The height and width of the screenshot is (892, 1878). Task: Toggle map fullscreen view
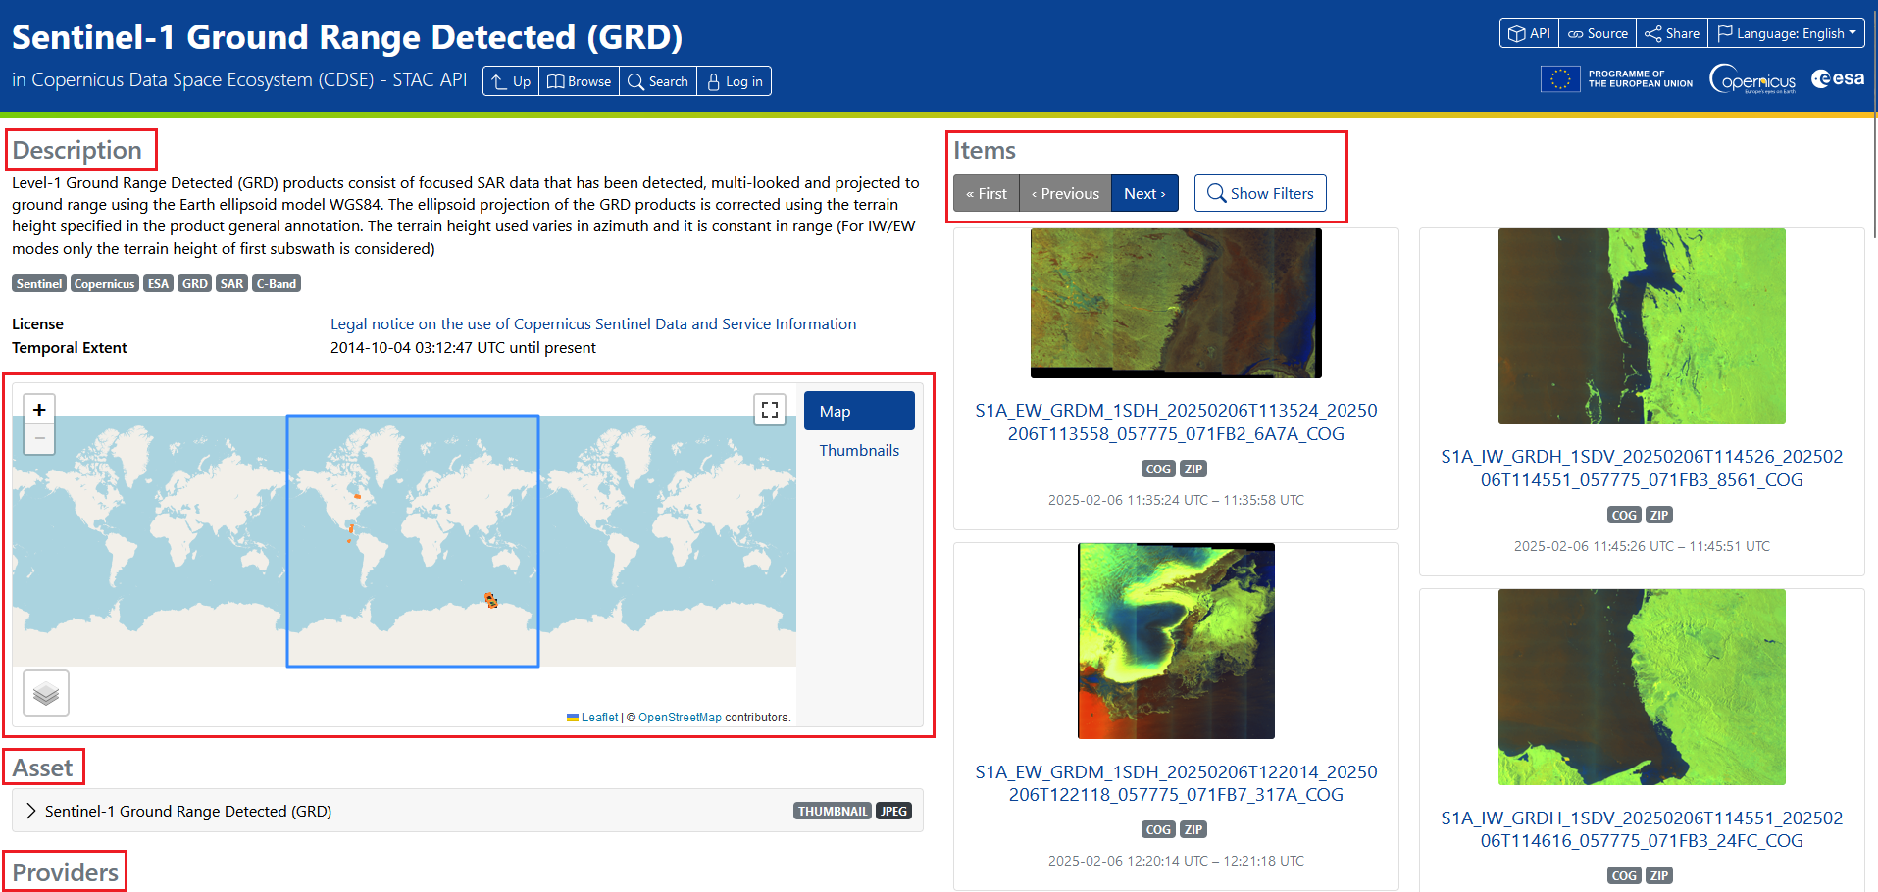click(770, 410)
